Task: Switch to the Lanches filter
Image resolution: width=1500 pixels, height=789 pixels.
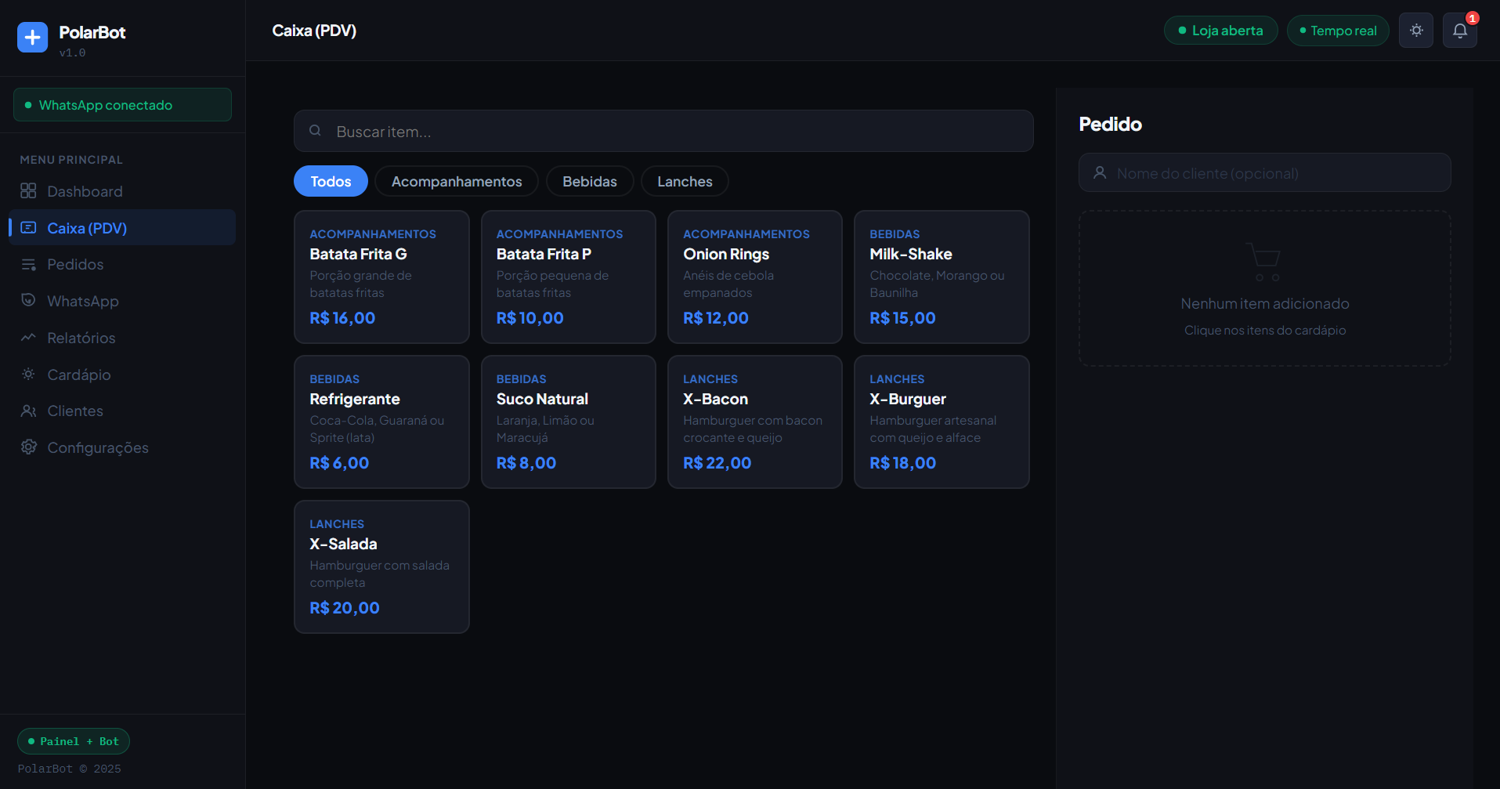Action: [684, 182]
